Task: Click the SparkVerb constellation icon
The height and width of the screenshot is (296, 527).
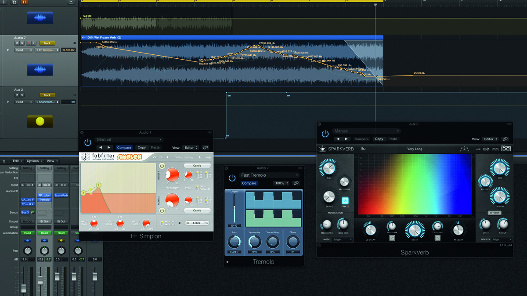Action: coord(464,149)
